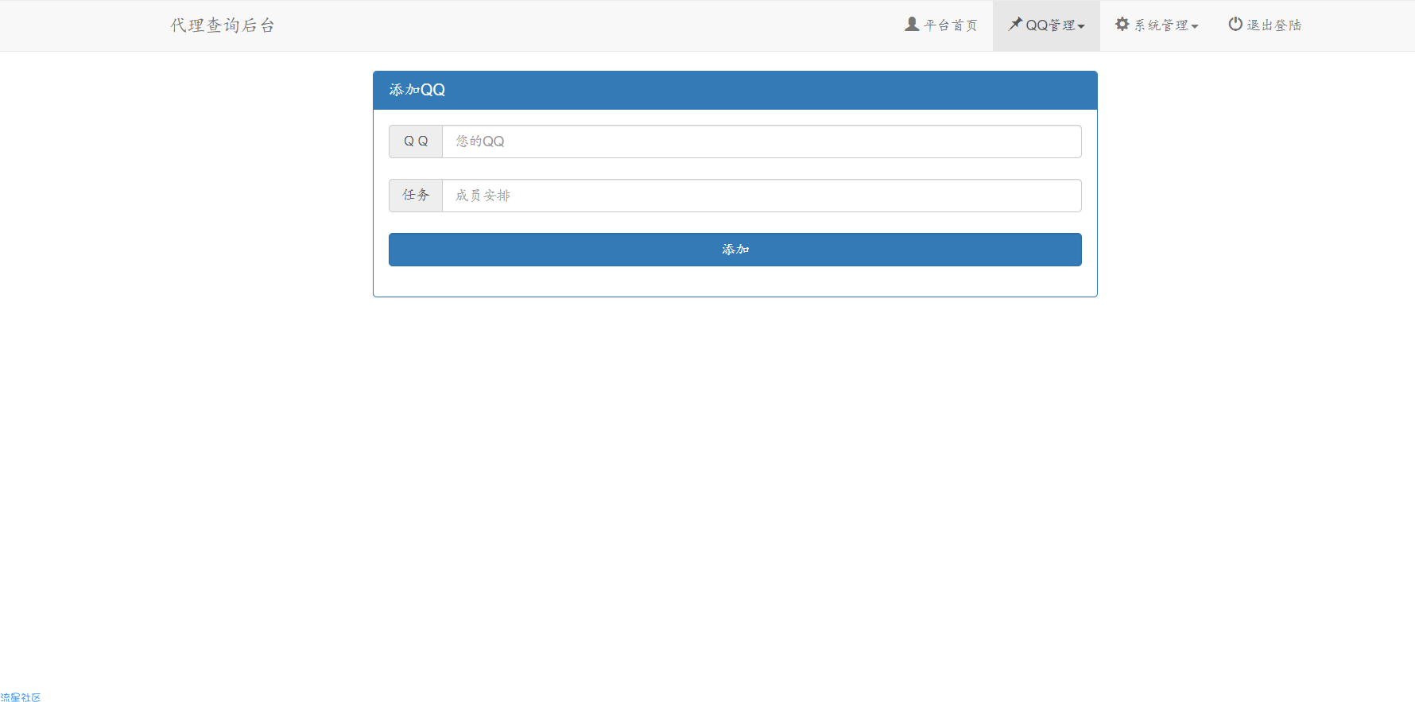Open the 流星社区 footer link
Image resolution: width=1415 pixels, height=702 pixels.
pyautogui.click(x=21, y=697)
